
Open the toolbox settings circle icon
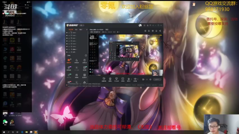(x=86, y=55)
